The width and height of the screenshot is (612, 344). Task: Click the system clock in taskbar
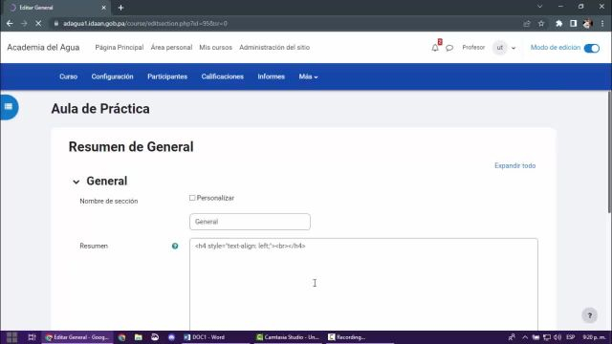tap(594, 337)
